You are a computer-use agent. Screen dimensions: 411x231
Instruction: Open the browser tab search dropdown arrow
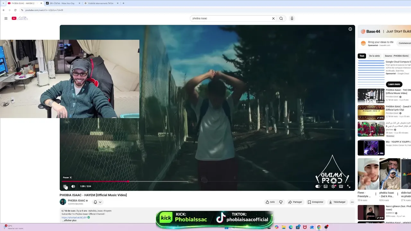pyautogui.click(x=3, y=3)
